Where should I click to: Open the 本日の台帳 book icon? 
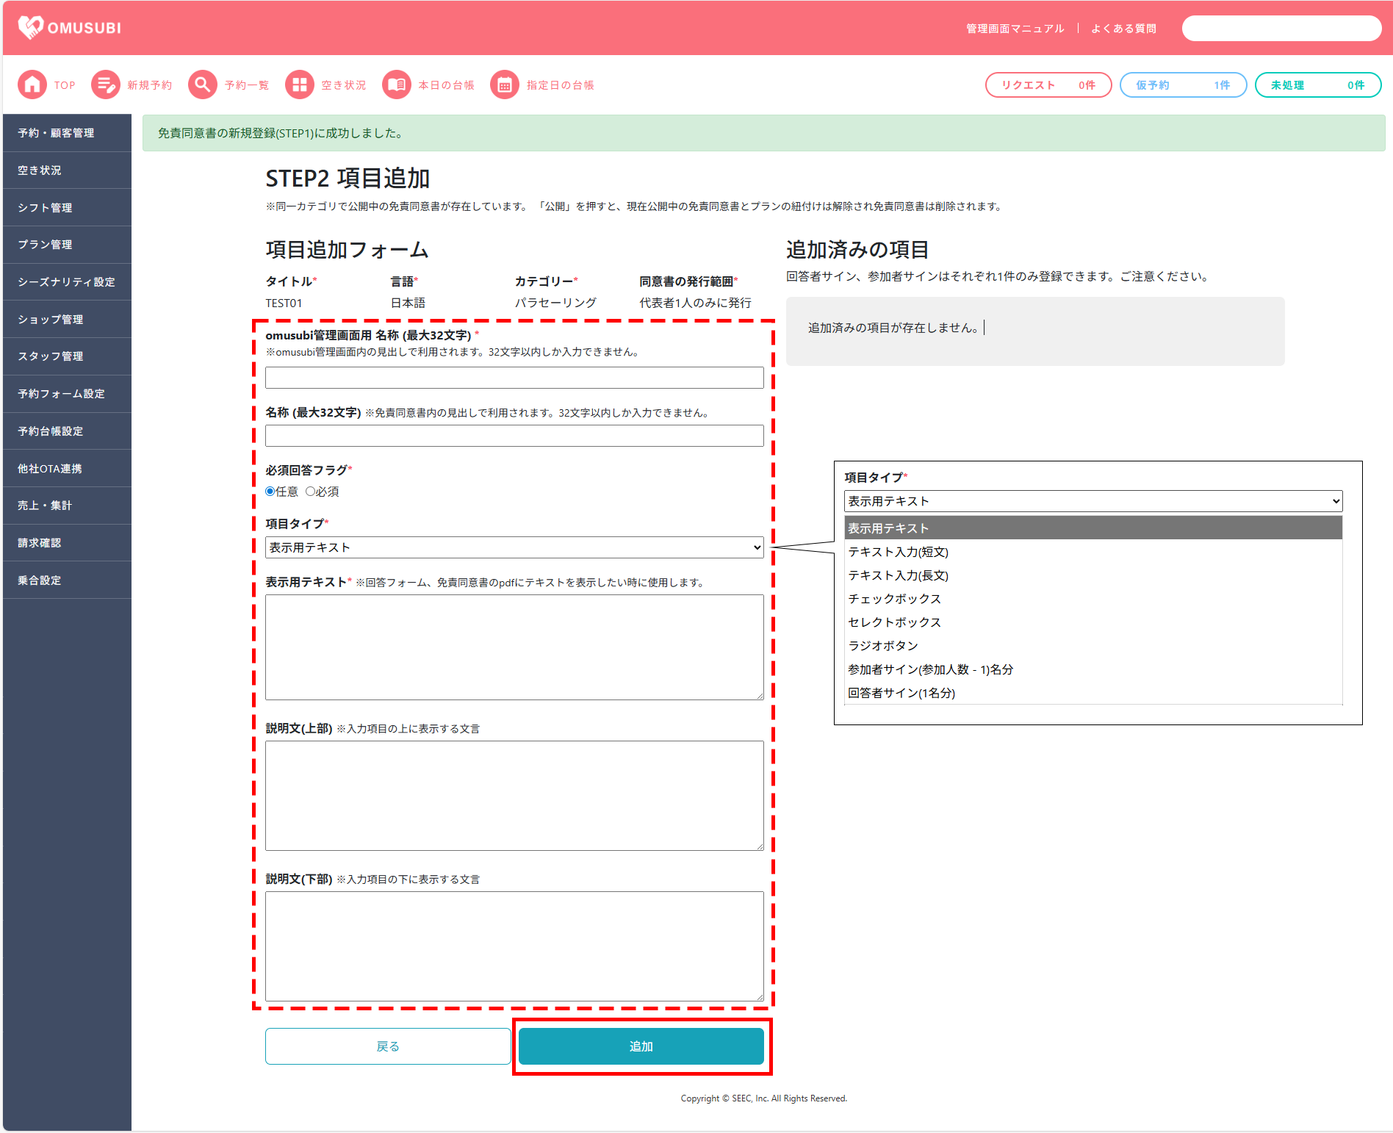pyautogui.click(x=397, y=85)
